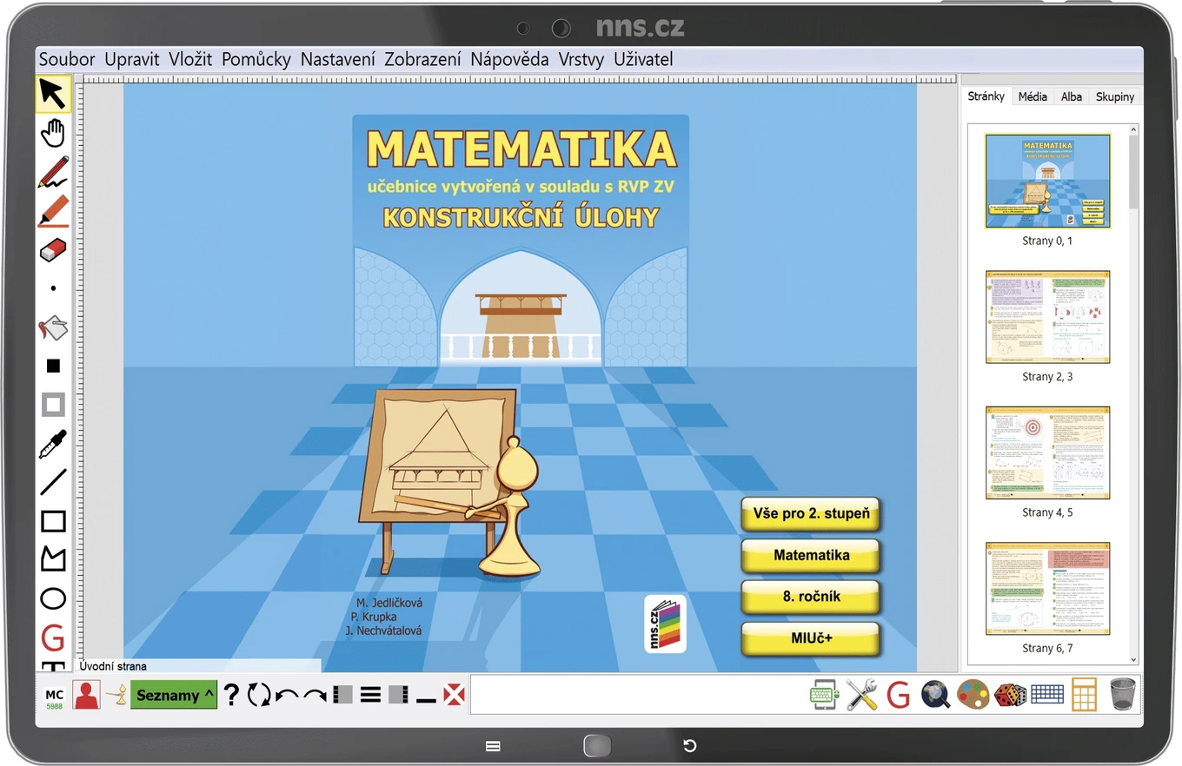This screenshot has height=766, width=1182.
Task: Open the black fill color square
Action: pos(53,366)
